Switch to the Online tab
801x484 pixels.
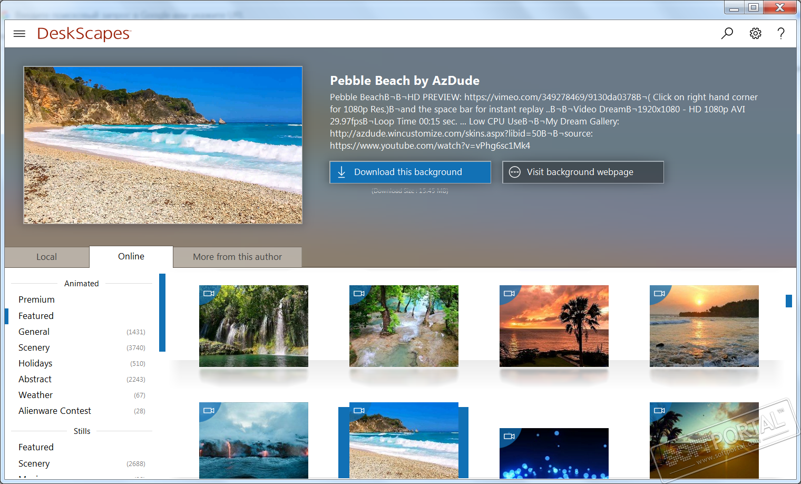click(x=131, y=256)
